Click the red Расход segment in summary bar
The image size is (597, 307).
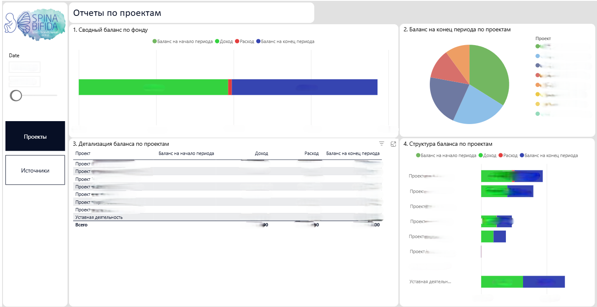230,87
